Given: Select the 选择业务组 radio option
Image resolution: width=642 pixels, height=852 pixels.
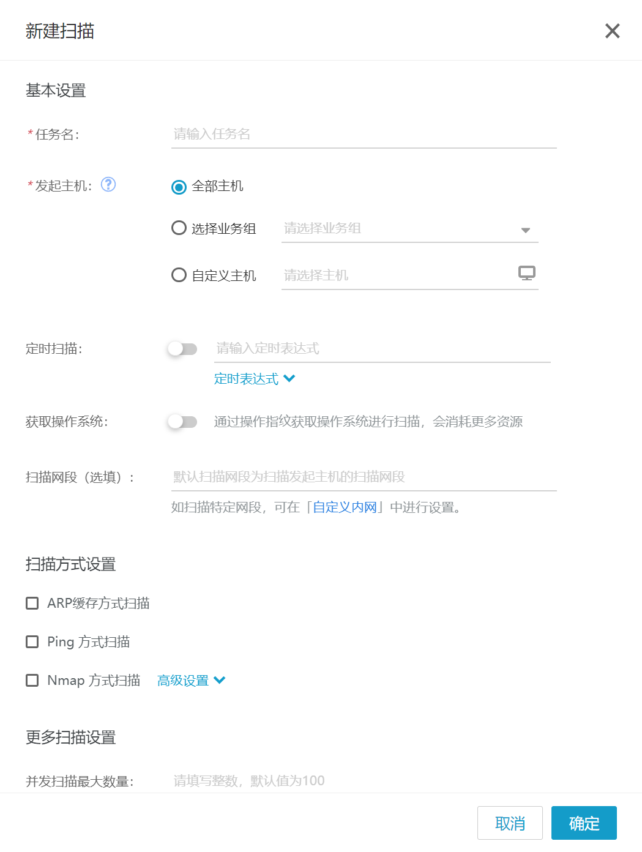Looking at the screenshot, I should point(179,228).
